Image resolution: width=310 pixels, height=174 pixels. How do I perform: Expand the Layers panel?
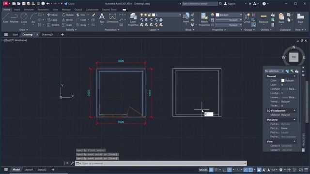154,30
